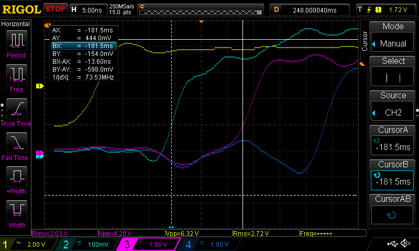Select the Freq measurement icon

tap(17, 74)
